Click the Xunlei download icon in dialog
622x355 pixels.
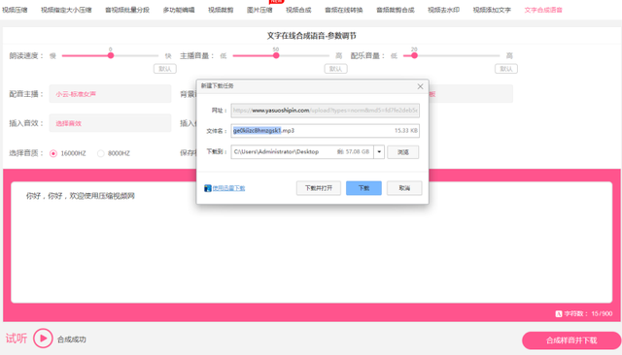click(207, 188)
